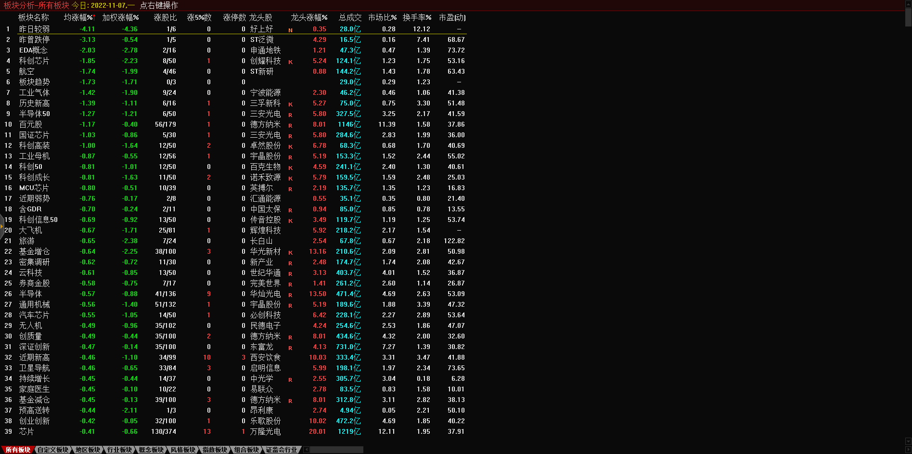
Task: Click the K marker beside 华光新材
Action: 290,253
